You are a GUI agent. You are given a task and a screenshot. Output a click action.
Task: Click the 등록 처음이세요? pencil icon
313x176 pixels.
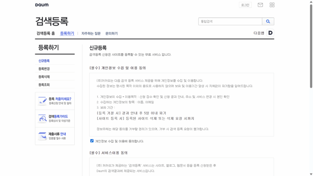click(42, 101)
